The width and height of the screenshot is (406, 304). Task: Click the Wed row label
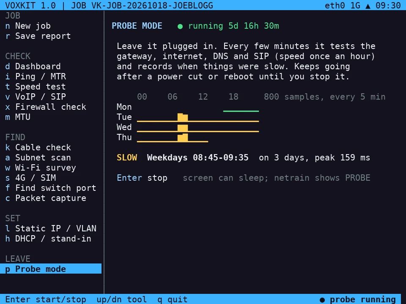124,127
